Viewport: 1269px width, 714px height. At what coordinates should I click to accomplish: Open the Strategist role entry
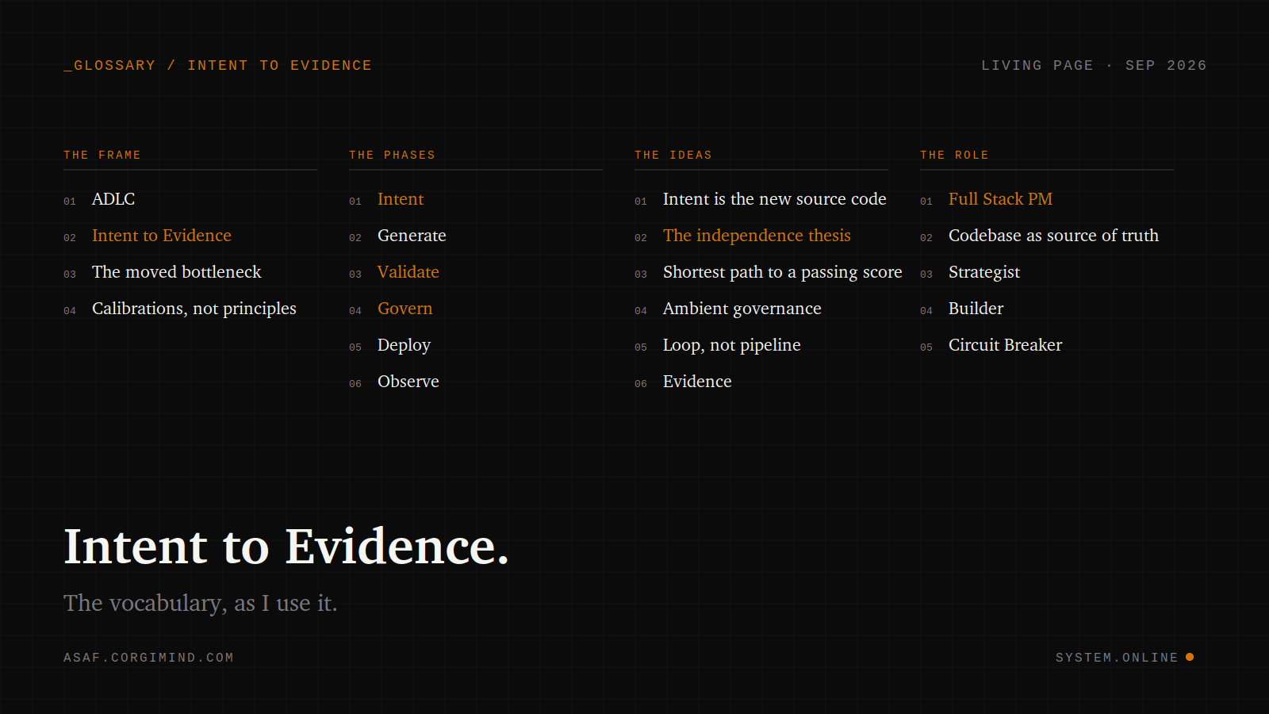pos(984,272)
